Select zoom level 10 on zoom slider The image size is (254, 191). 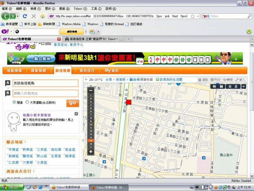click(x=91, y=124)
